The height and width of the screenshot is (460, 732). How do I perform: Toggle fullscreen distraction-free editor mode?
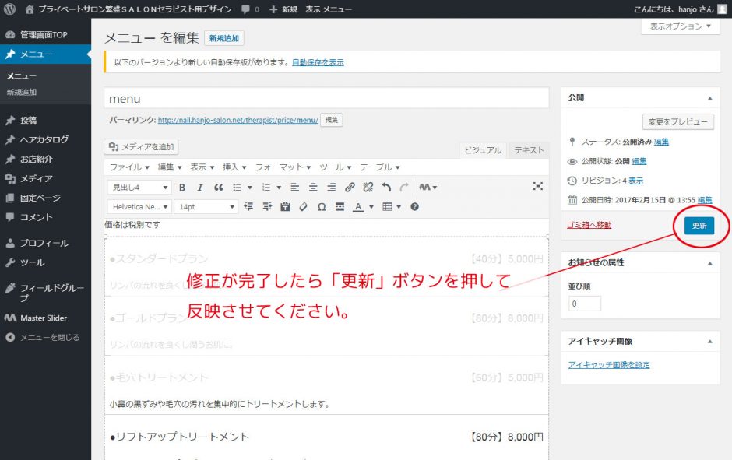pos(537,187)
